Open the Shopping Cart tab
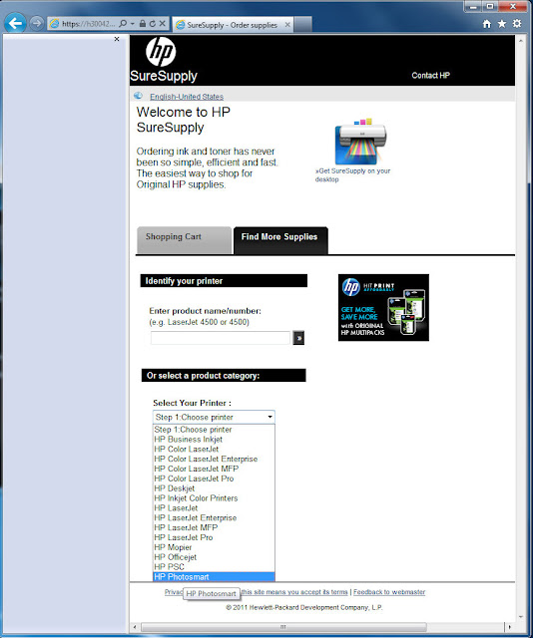 184,240
